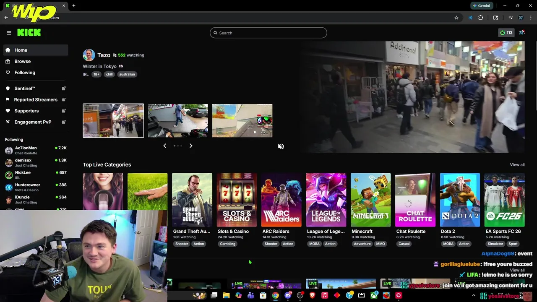537x302 pixels.
Task: Open the hamburger menu beside the Kick logo
Action: click(9, 33)
